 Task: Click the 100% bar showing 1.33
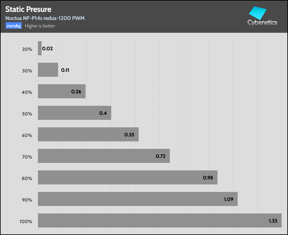tap(160, 220)
